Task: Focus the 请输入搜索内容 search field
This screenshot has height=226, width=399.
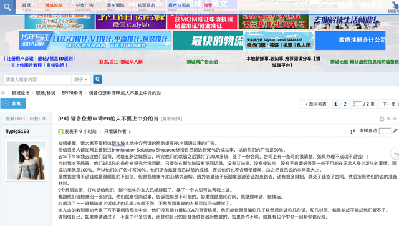Action: (x=37, y=79)
